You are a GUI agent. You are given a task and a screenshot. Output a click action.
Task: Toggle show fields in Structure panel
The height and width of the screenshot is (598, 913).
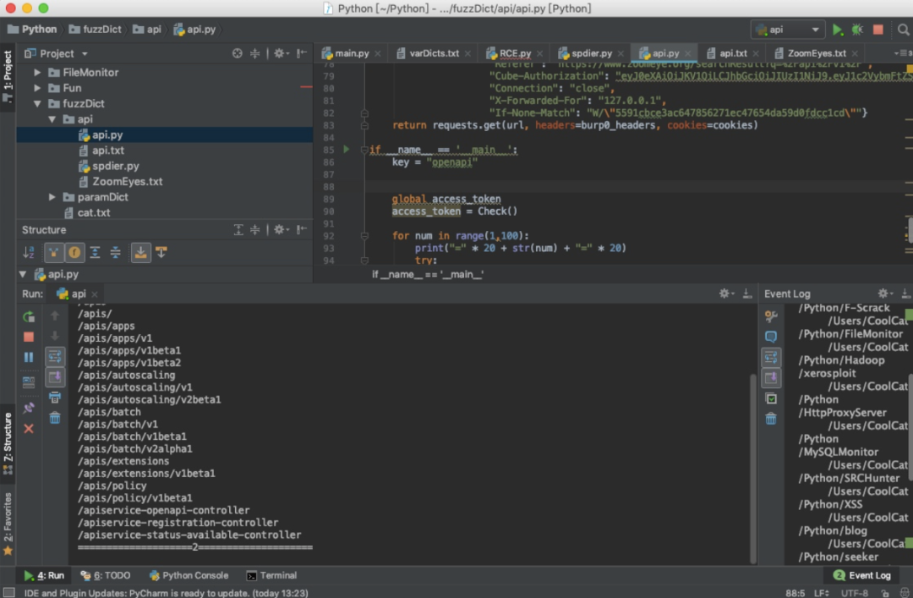74,252
